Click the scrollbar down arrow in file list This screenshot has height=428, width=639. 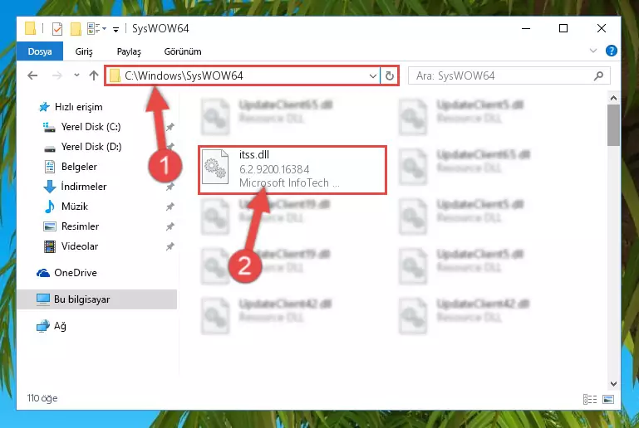(x=613, y=384)
